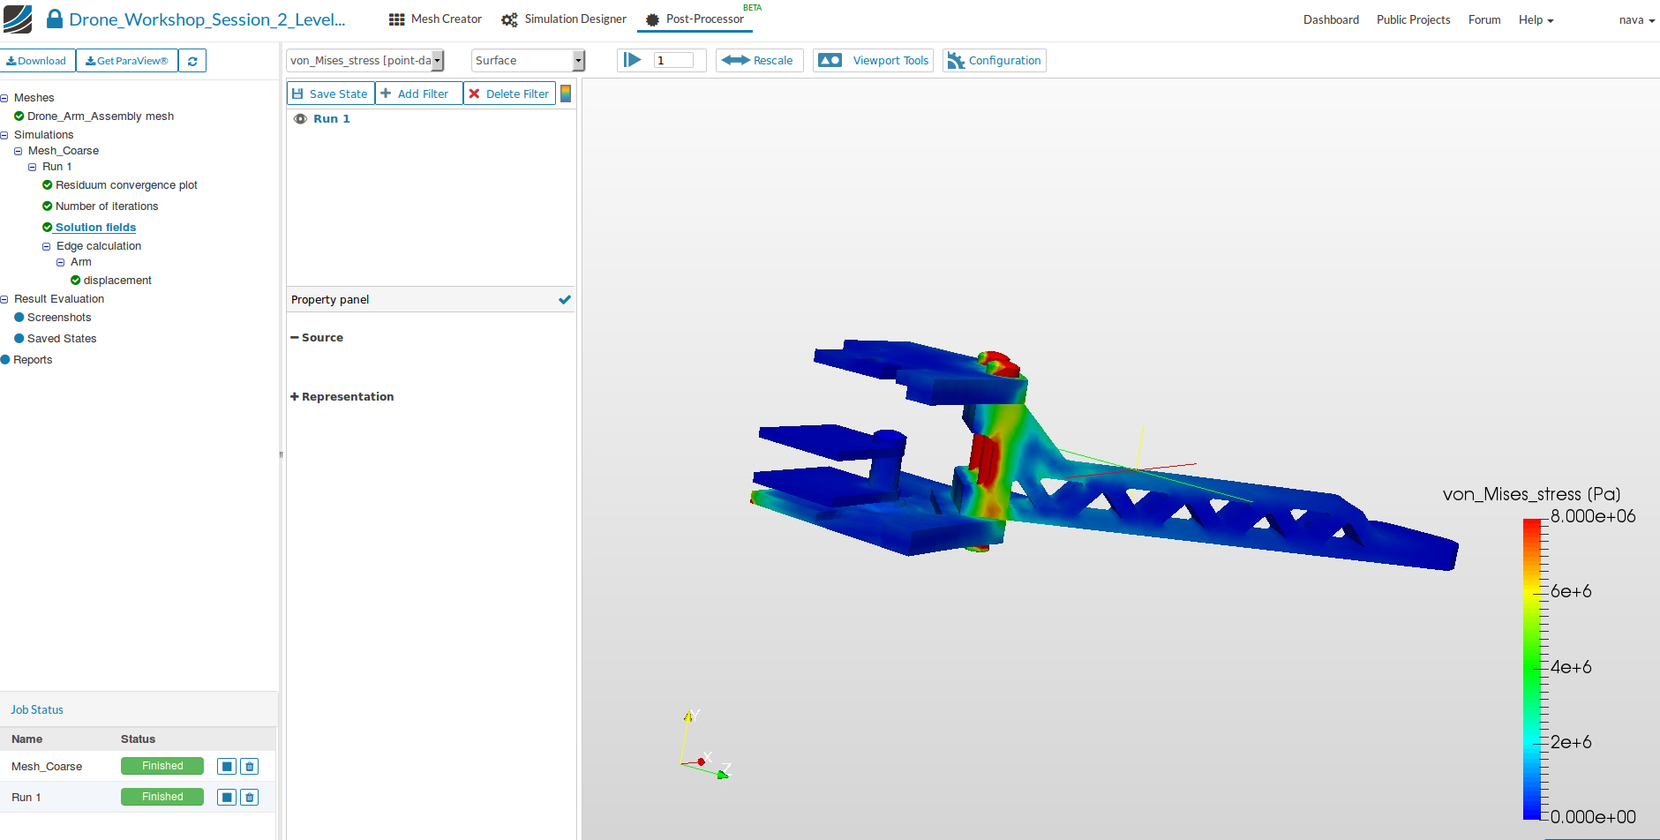Viewport: 1660px width, 840px height.
Task: Open the Help dropdown menu
Action: coord(1536,19)
